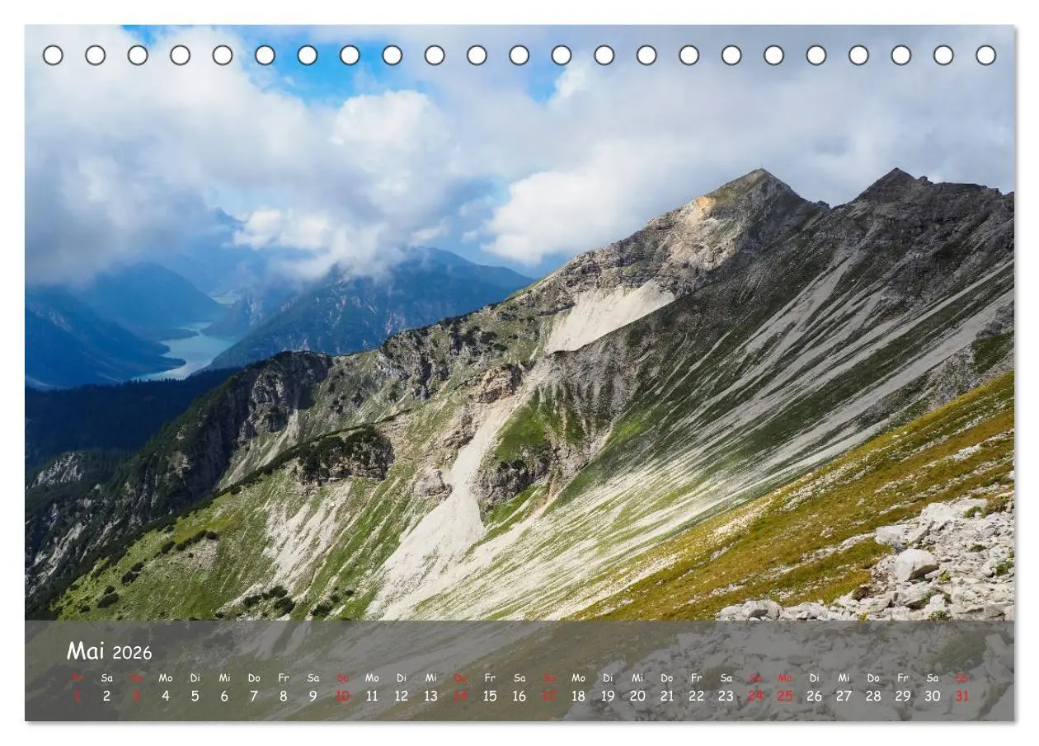Pick date 7 in the May calendar

coord(254,696)
